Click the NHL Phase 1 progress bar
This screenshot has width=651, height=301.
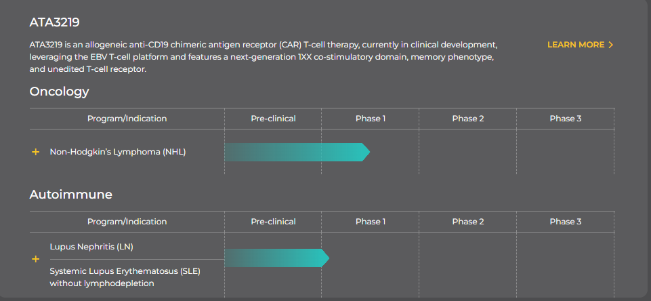tap(297, 152)
